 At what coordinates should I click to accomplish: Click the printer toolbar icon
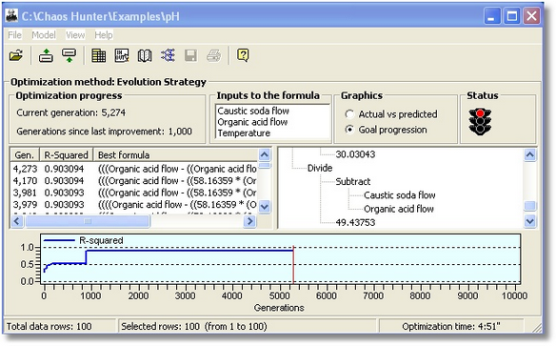(214, 55)
